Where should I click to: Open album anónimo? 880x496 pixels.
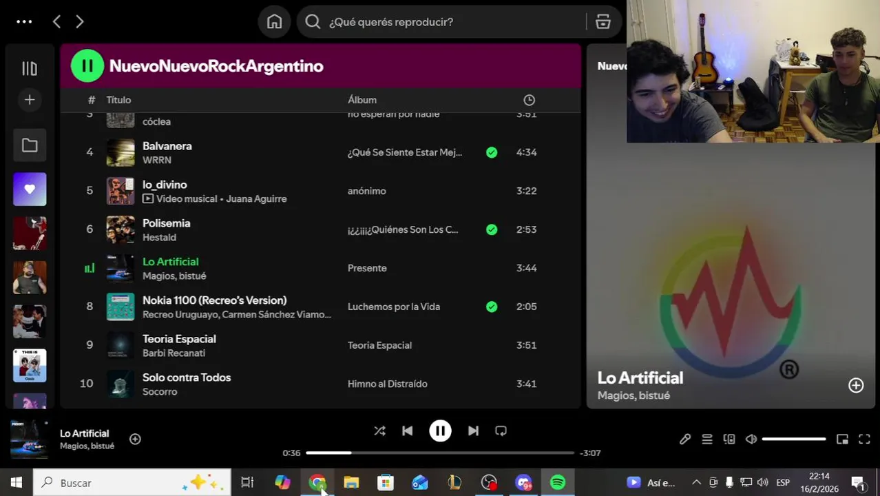[x=367, y=191]
